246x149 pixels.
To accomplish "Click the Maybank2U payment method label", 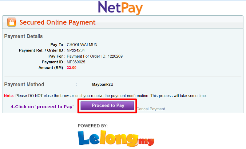I will pos(103,84).
